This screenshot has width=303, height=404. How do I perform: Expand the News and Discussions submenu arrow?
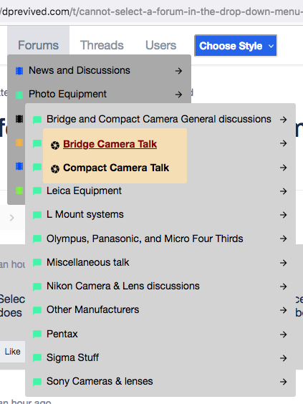178,71
